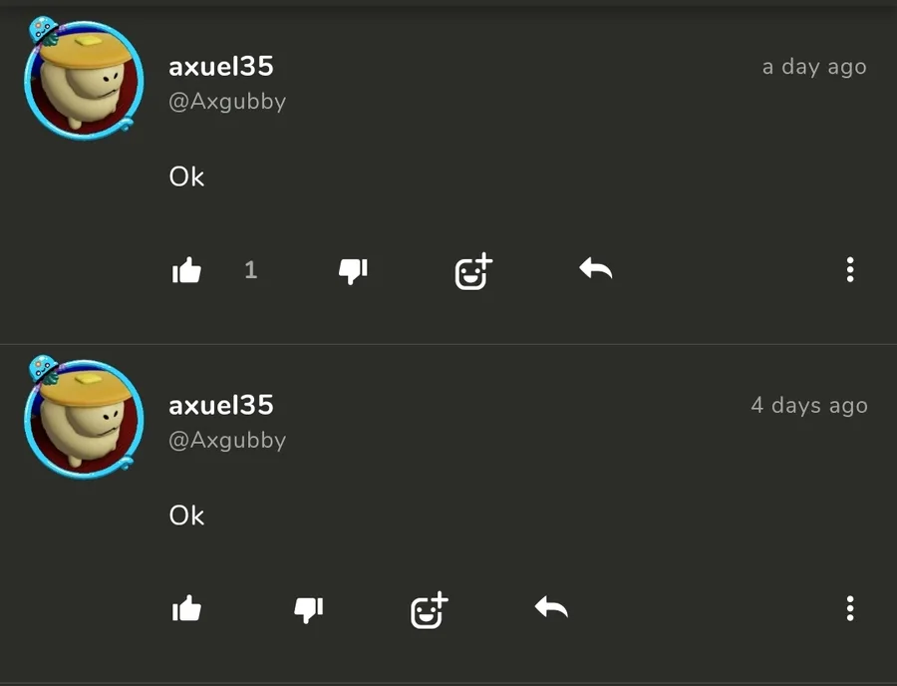Image resolution: width=897 pixels, height=686 pixels.
Task: Open axuel35 avatar on the second comment
Action: 84,417
